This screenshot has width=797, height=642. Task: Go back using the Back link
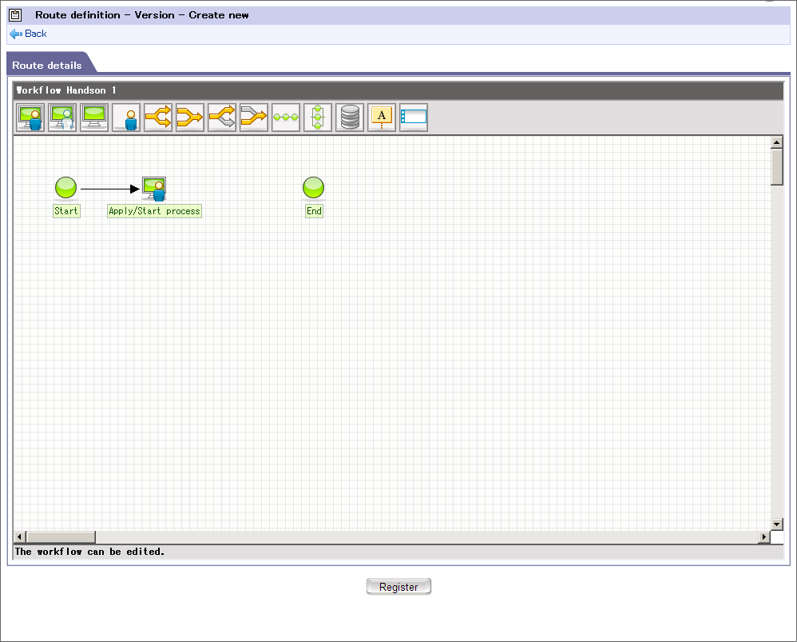point(36,34)
